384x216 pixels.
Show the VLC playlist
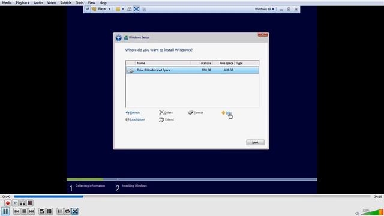[60, 211]
